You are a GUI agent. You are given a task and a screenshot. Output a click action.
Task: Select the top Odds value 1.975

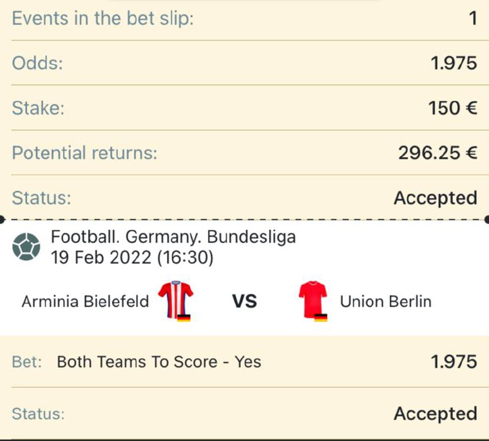[454, 63]
